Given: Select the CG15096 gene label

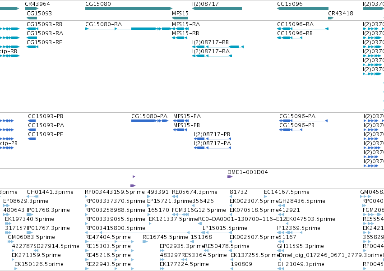Looking at the screenshot, I should coord(290,4).
